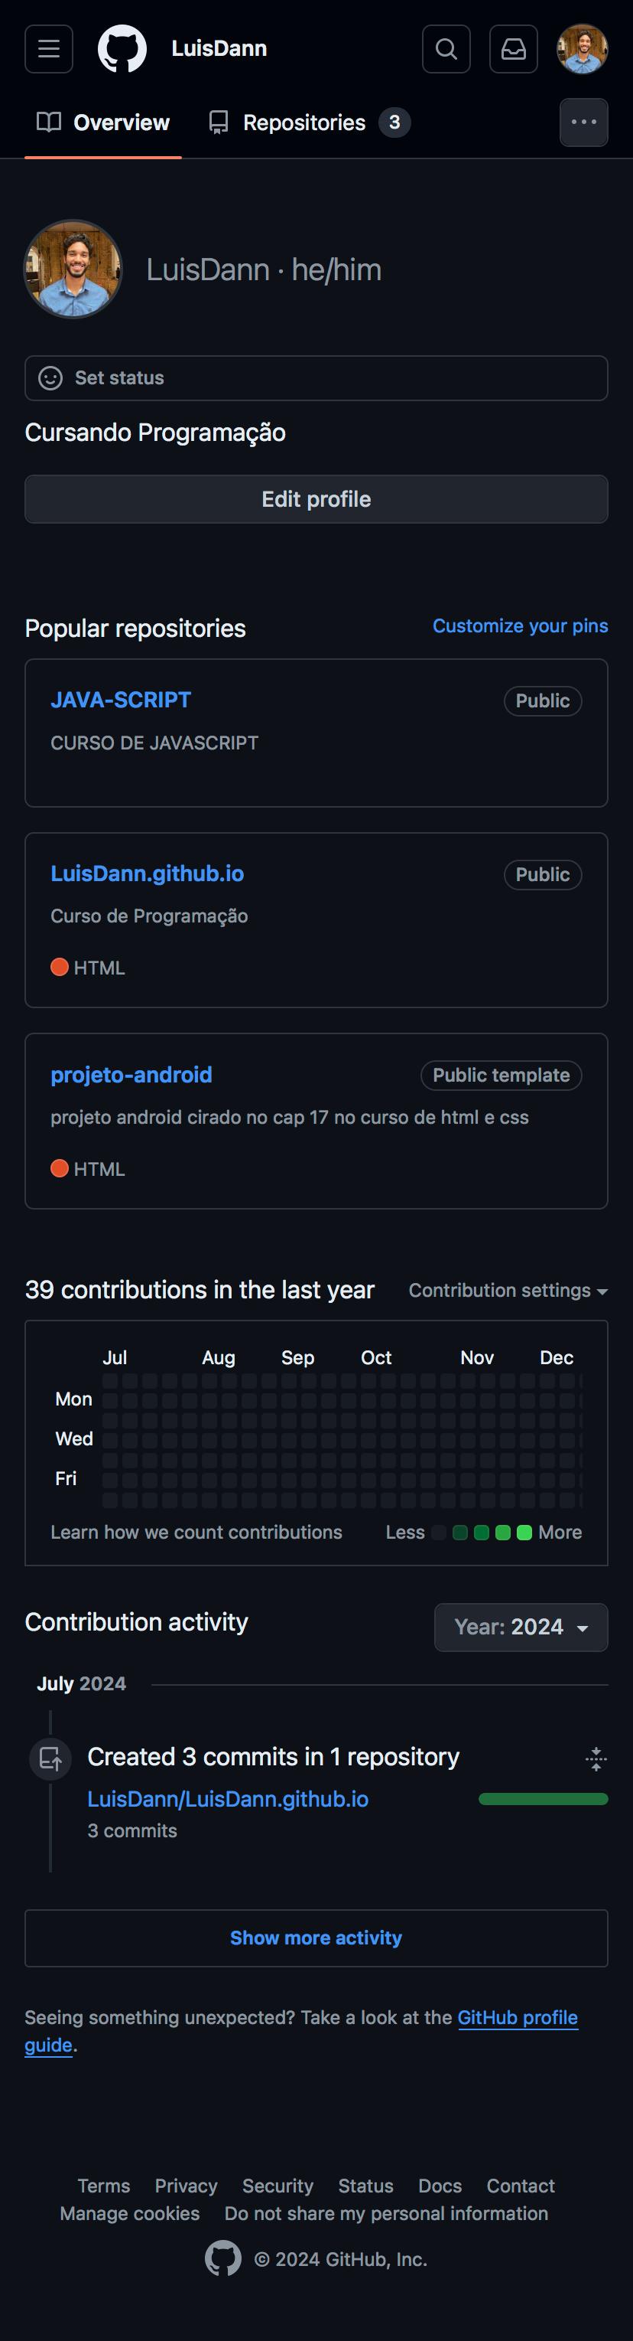Toggle the Public badge on JAVA-SCRIPT repository
Screen dimensions: 633x2341
point(542,700)
